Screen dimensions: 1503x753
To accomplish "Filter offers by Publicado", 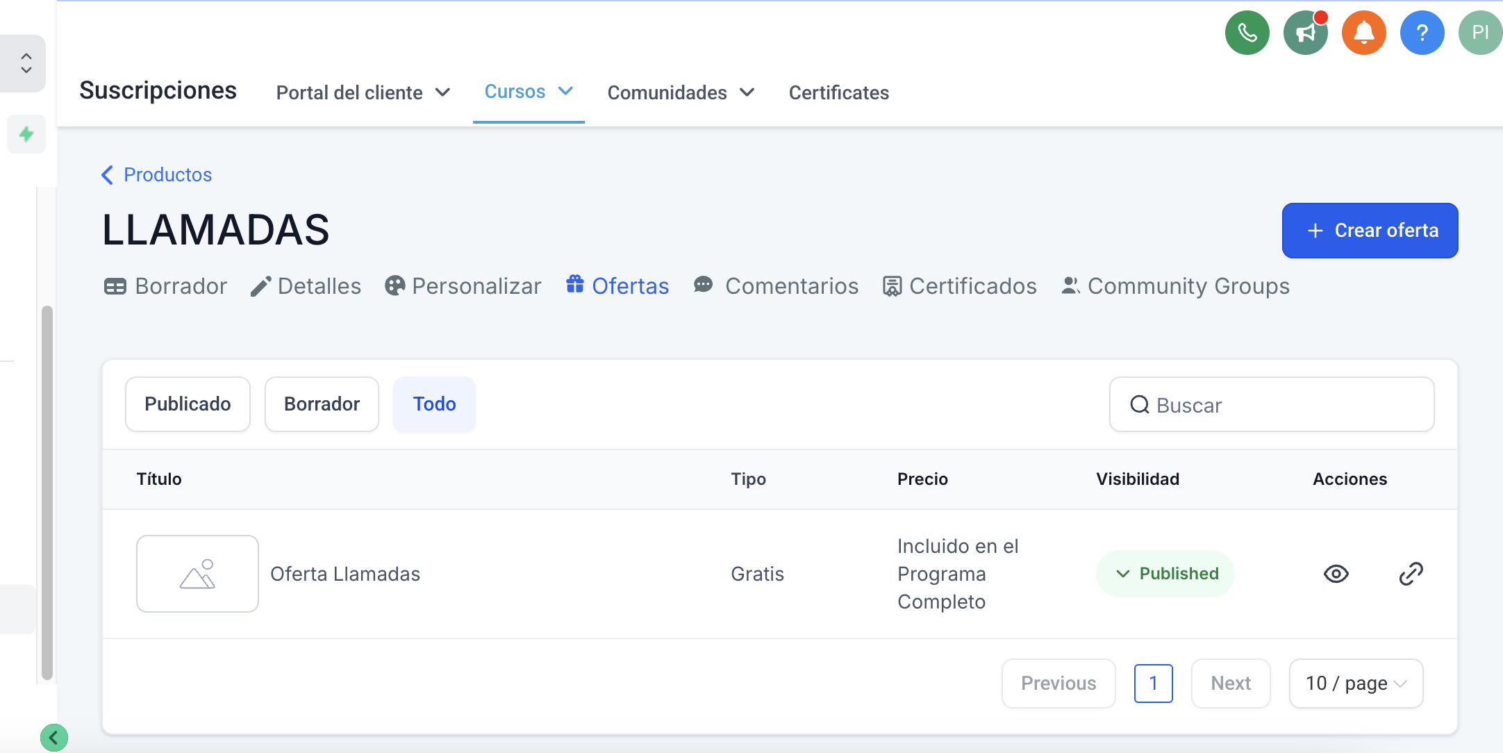I will tap(188, 404).
